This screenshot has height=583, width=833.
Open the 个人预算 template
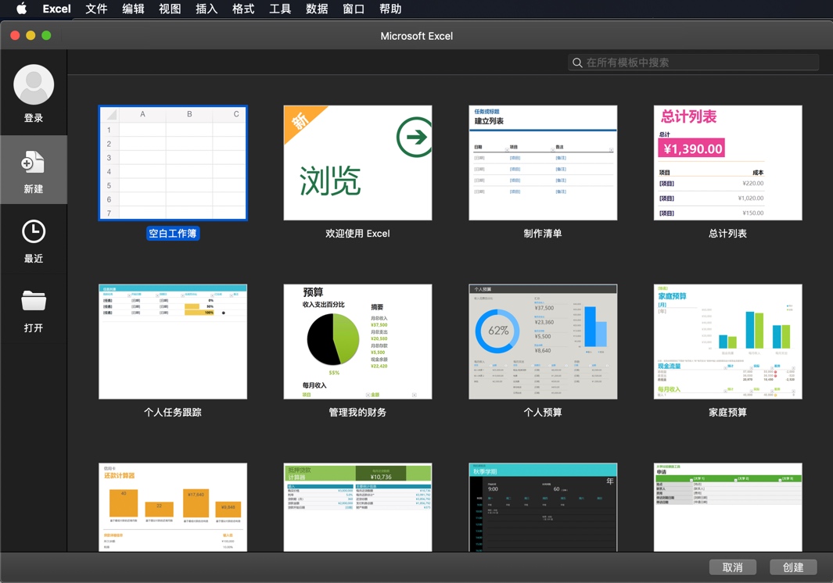[x=543, y=342]
